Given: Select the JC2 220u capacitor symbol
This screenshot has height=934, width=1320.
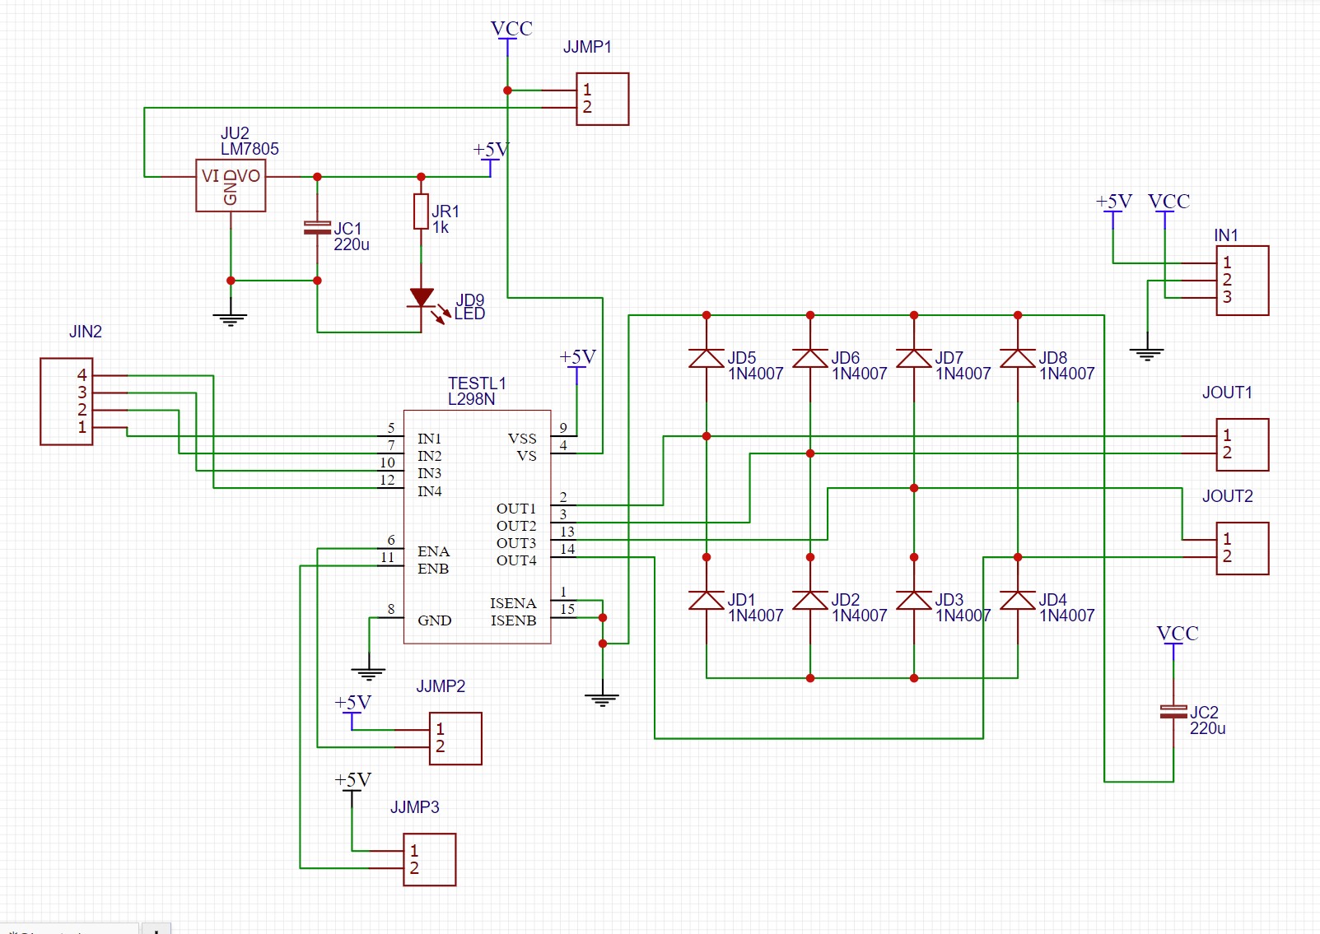Looking at the screenshot, I should pos(1173,712).
